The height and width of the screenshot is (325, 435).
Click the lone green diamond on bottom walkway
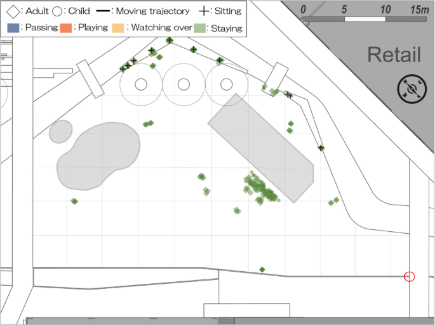(x=262, y=270)
